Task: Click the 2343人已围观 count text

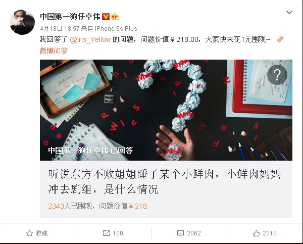Action: click(70, 206)
